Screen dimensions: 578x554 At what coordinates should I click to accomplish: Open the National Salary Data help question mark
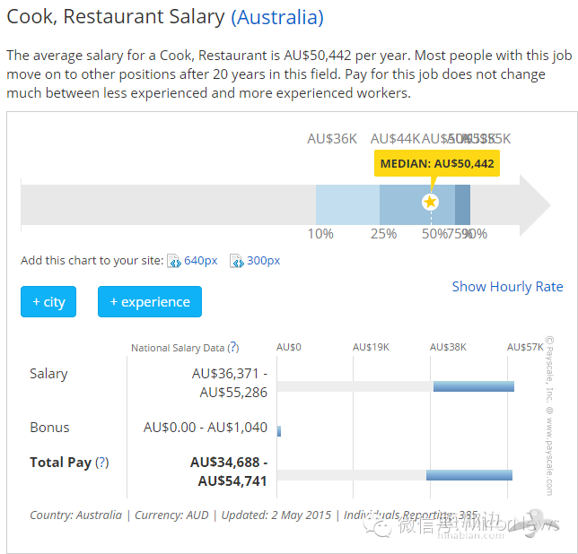pyautogui.click(x=233, y=348)
